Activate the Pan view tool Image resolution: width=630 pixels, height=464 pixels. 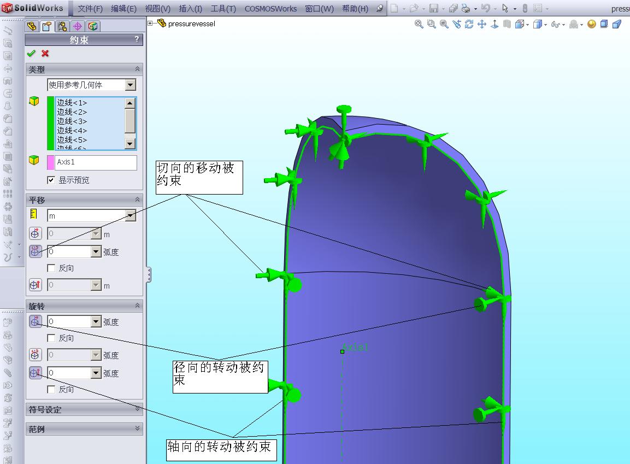click(482, 24)
